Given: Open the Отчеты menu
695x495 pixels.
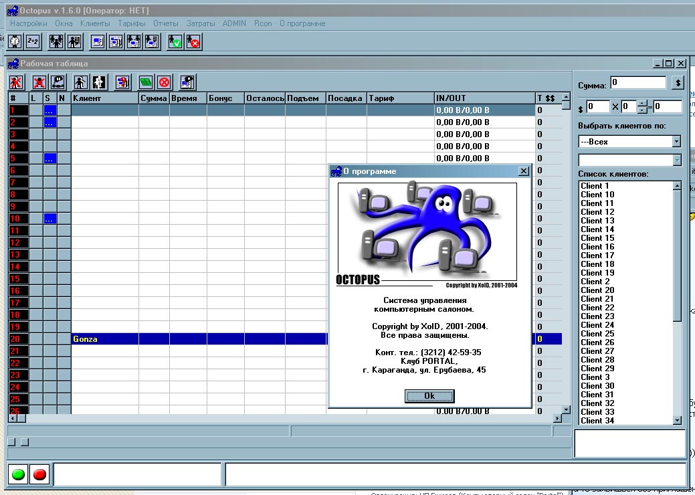Looking at the screenshot, I should (166, 23).
